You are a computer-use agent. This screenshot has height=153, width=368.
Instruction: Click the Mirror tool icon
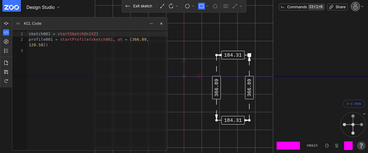coord(226,6)
